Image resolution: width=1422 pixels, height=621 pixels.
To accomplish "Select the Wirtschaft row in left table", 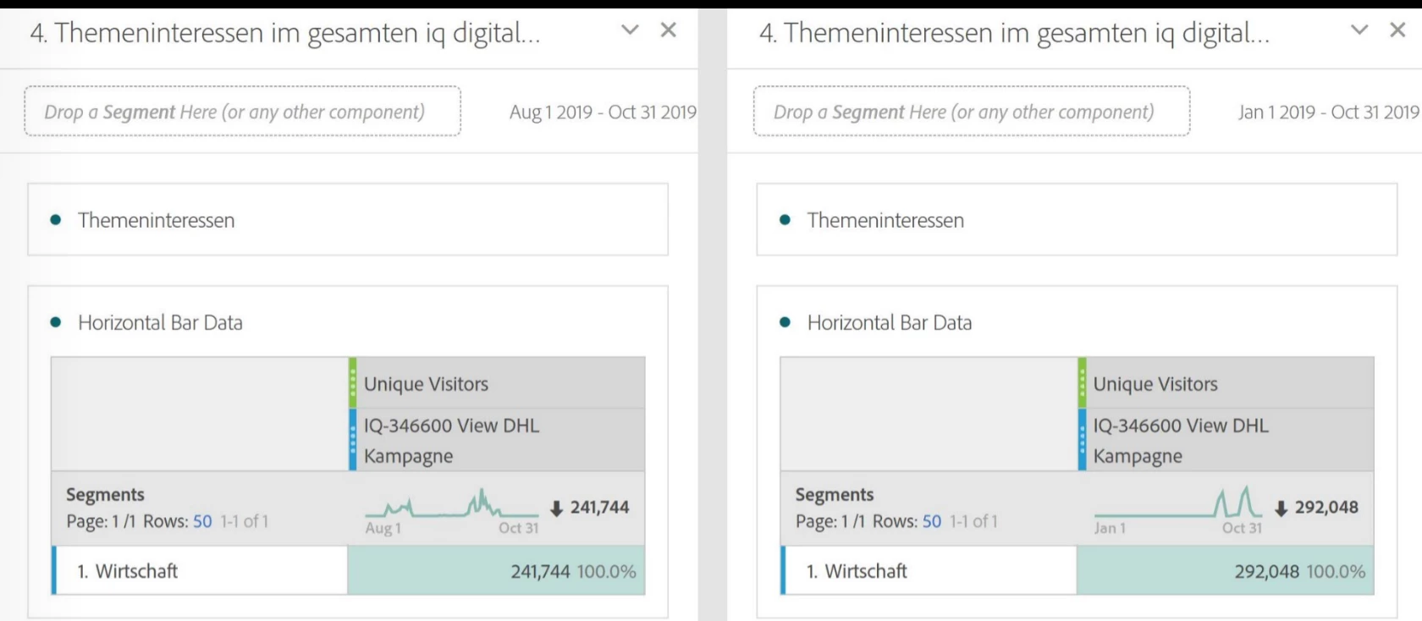I will point(200,571).
